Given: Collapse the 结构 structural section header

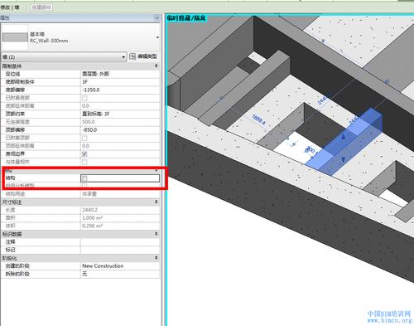Looking at the screenshot, I should [x=156, y=171].
